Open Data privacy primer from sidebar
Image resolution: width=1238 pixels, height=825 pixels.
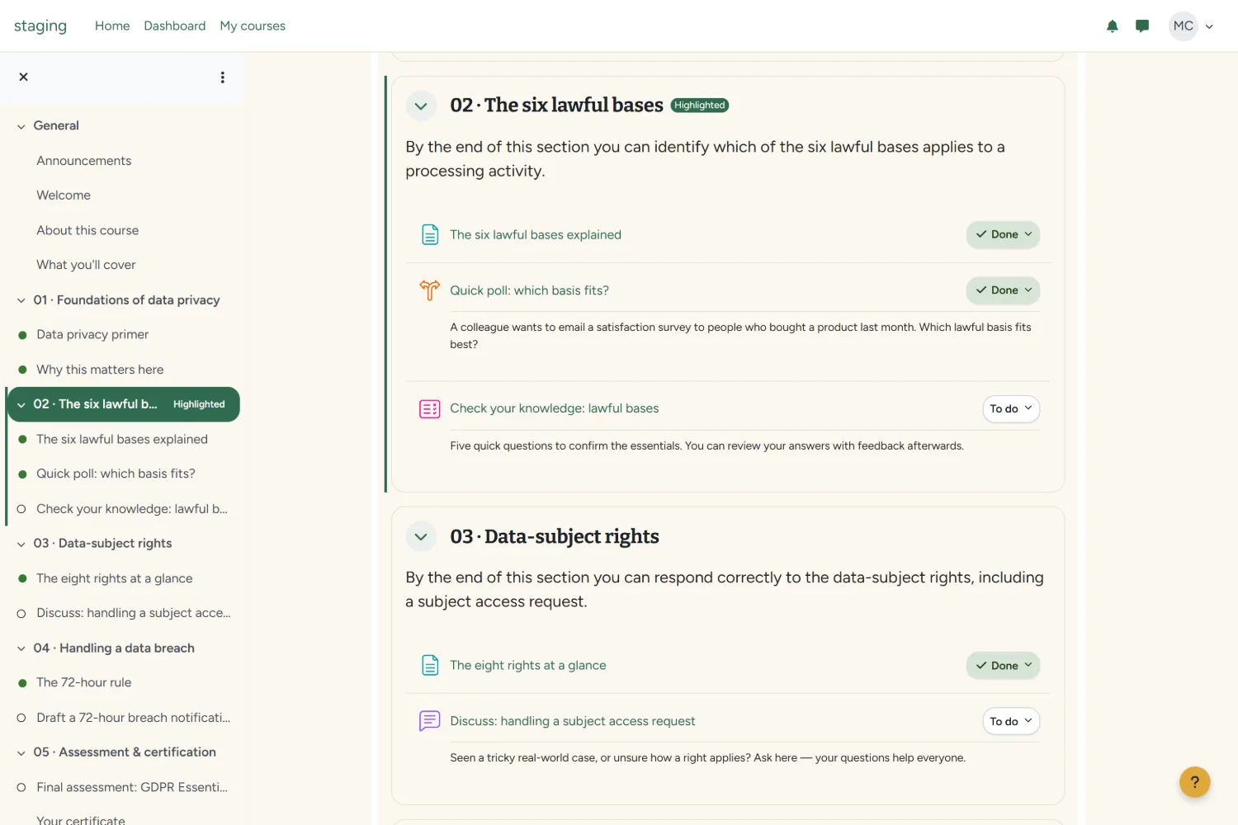(x=92, y=335)
